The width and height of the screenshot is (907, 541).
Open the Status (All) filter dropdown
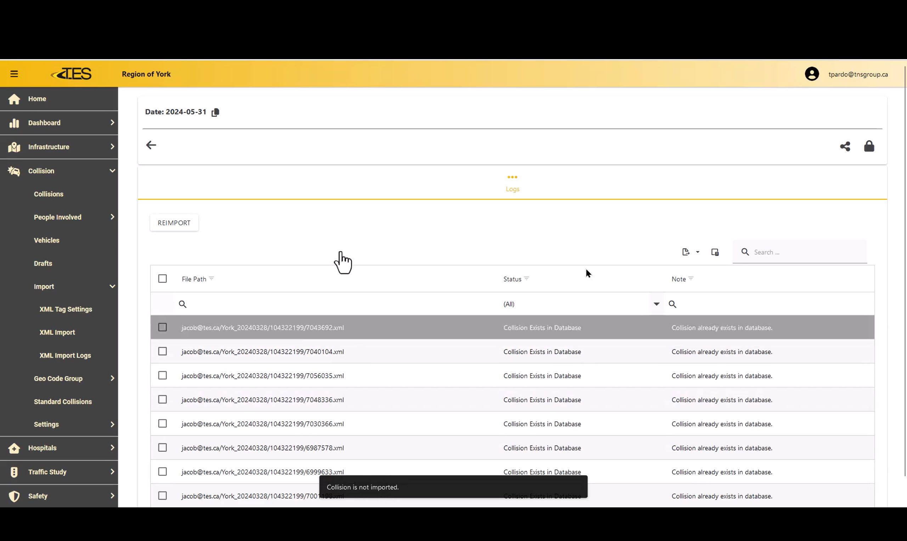point(656,304)
